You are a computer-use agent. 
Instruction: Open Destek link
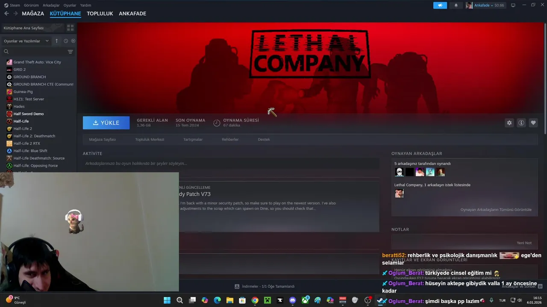tap(264, 139)
